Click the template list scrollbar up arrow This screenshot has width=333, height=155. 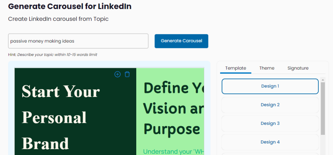point(323,80)
